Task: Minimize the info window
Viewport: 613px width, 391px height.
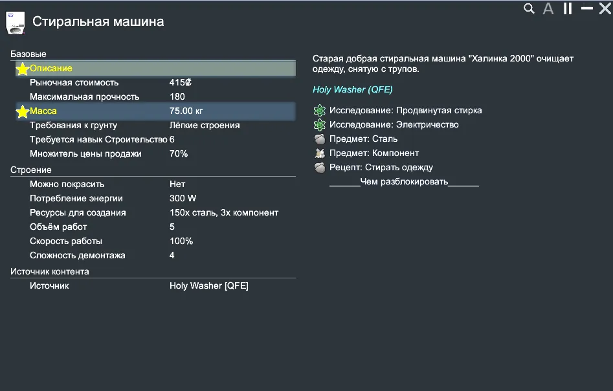Action: [587, 8]
